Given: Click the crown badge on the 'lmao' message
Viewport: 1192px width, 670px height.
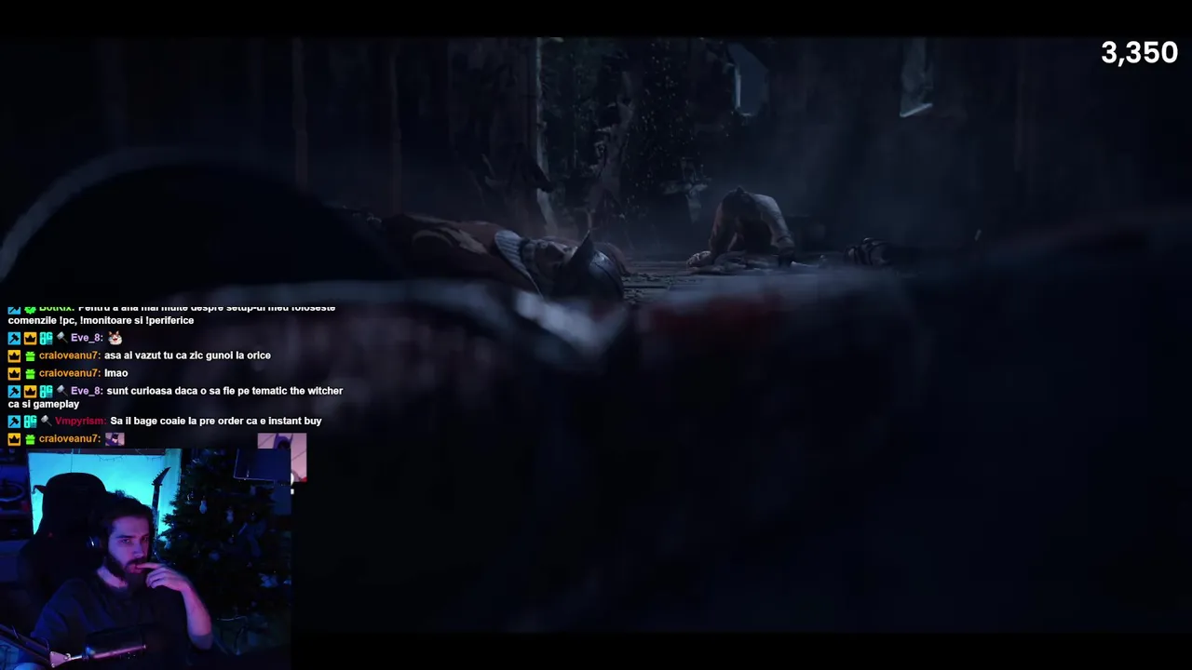Looking at the screenshot, I should pyautogui.click(x=14, y=373).
